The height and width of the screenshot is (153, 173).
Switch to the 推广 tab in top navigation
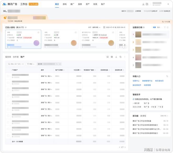pos(72,4)
